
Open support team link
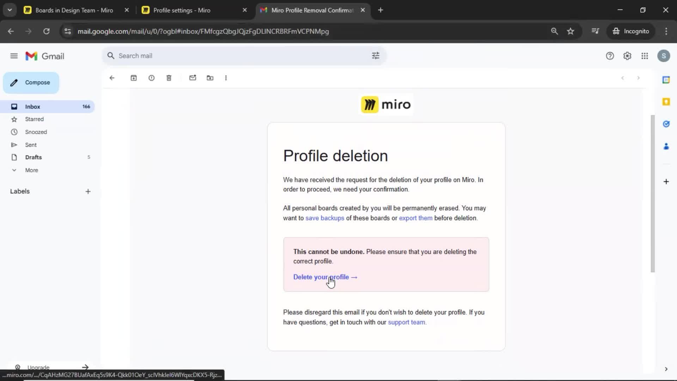coord(407,322)
